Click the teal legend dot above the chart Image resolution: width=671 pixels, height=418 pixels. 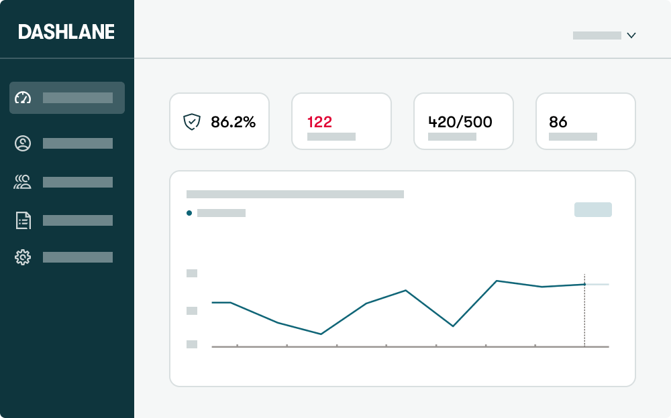(x=189, y=212)
